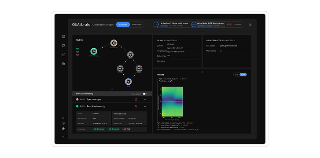This screenshot has width=320, height=158.
Task: Open the toolbox icon in the sidebar
Action: 63,64
